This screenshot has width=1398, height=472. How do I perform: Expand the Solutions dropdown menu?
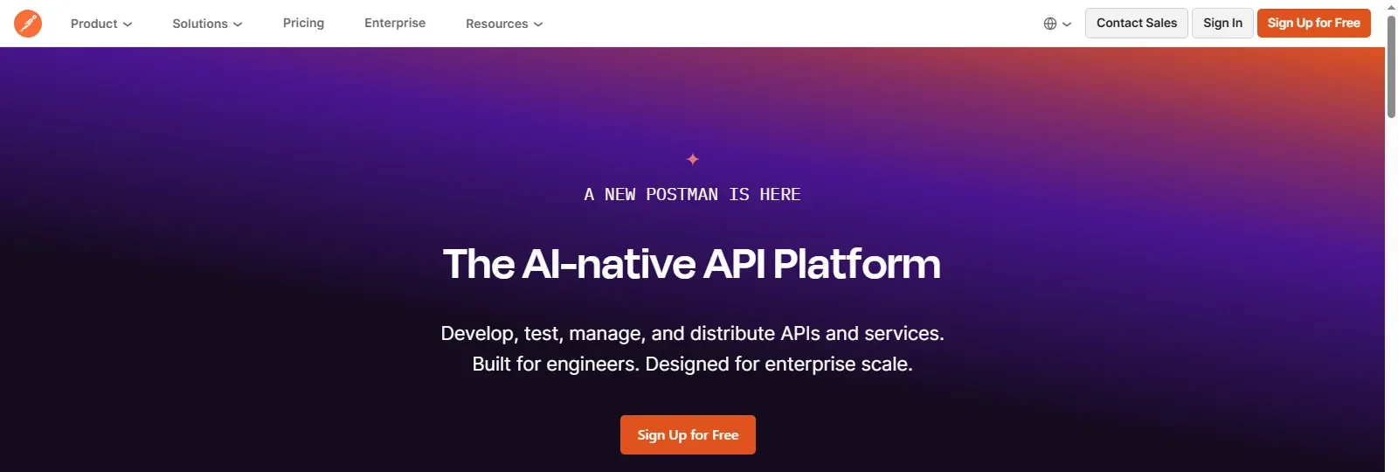click(207, 24)
